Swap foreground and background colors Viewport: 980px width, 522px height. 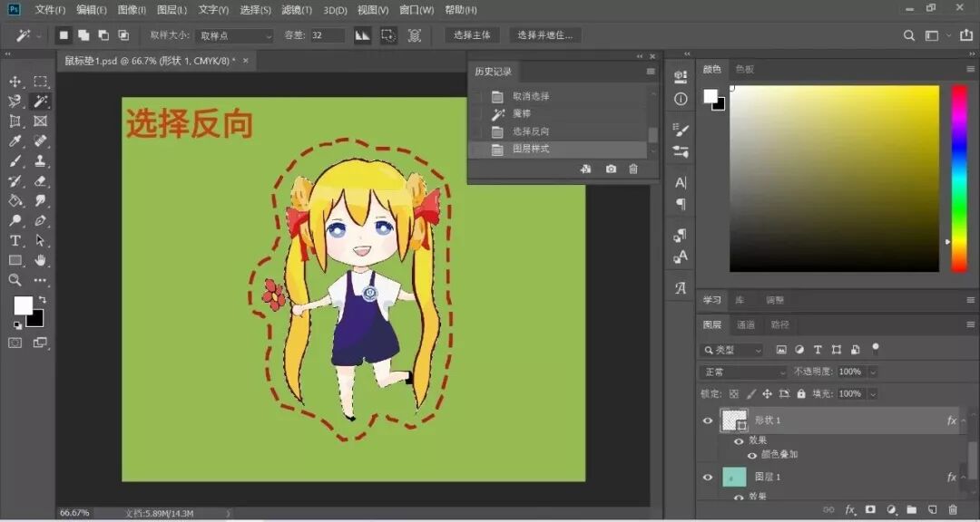(x=43, y=300)
